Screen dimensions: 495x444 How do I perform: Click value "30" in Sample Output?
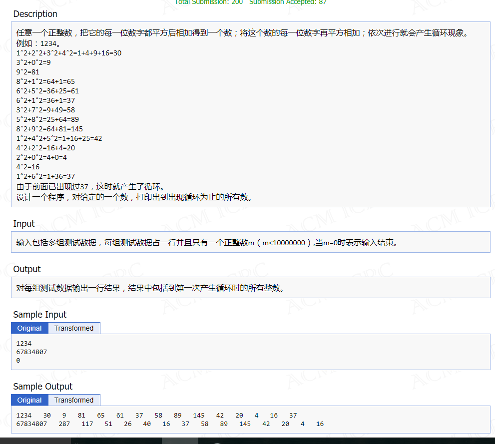(x=47, y=416)
